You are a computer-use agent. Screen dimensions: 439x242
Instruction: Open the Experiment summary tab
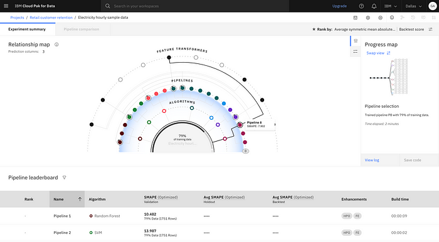tap(27, 29)
